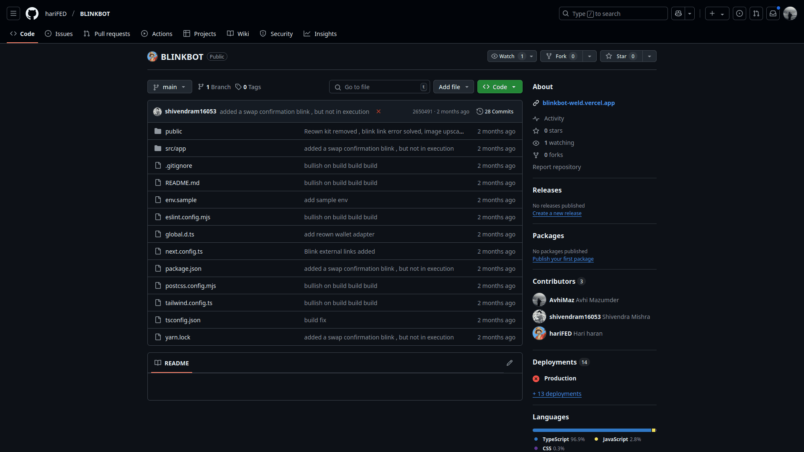Open the hamburger navigation menu

click(x=13, y=13)
